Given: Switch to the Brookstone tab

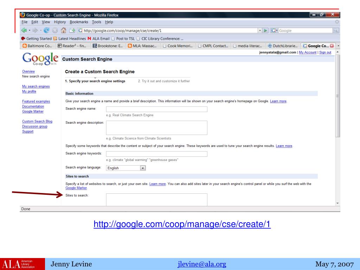Looking at the screenshot, I should [x=108, y=46].
